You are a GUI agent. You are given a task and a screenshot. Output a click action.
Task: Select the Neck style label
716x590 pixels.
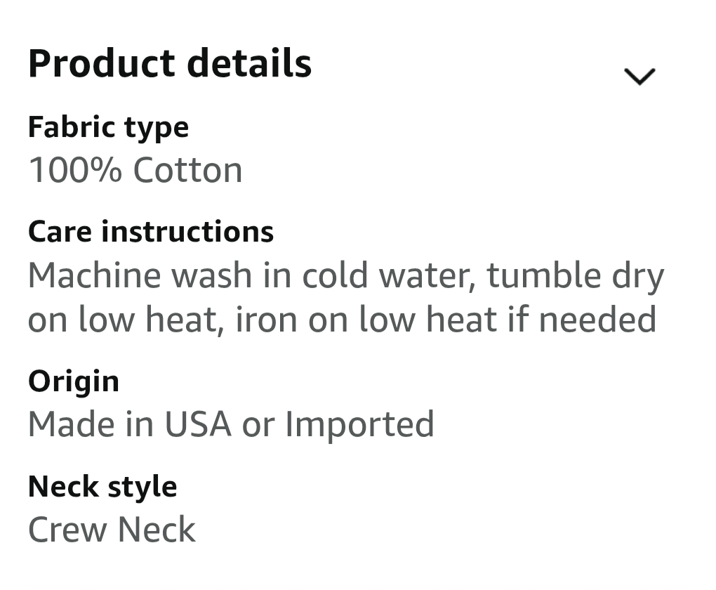click(102, 487)
